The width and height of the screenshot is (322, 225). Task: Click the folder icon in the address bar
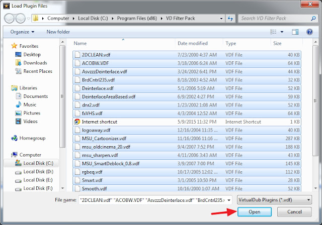tap(36, 18)
